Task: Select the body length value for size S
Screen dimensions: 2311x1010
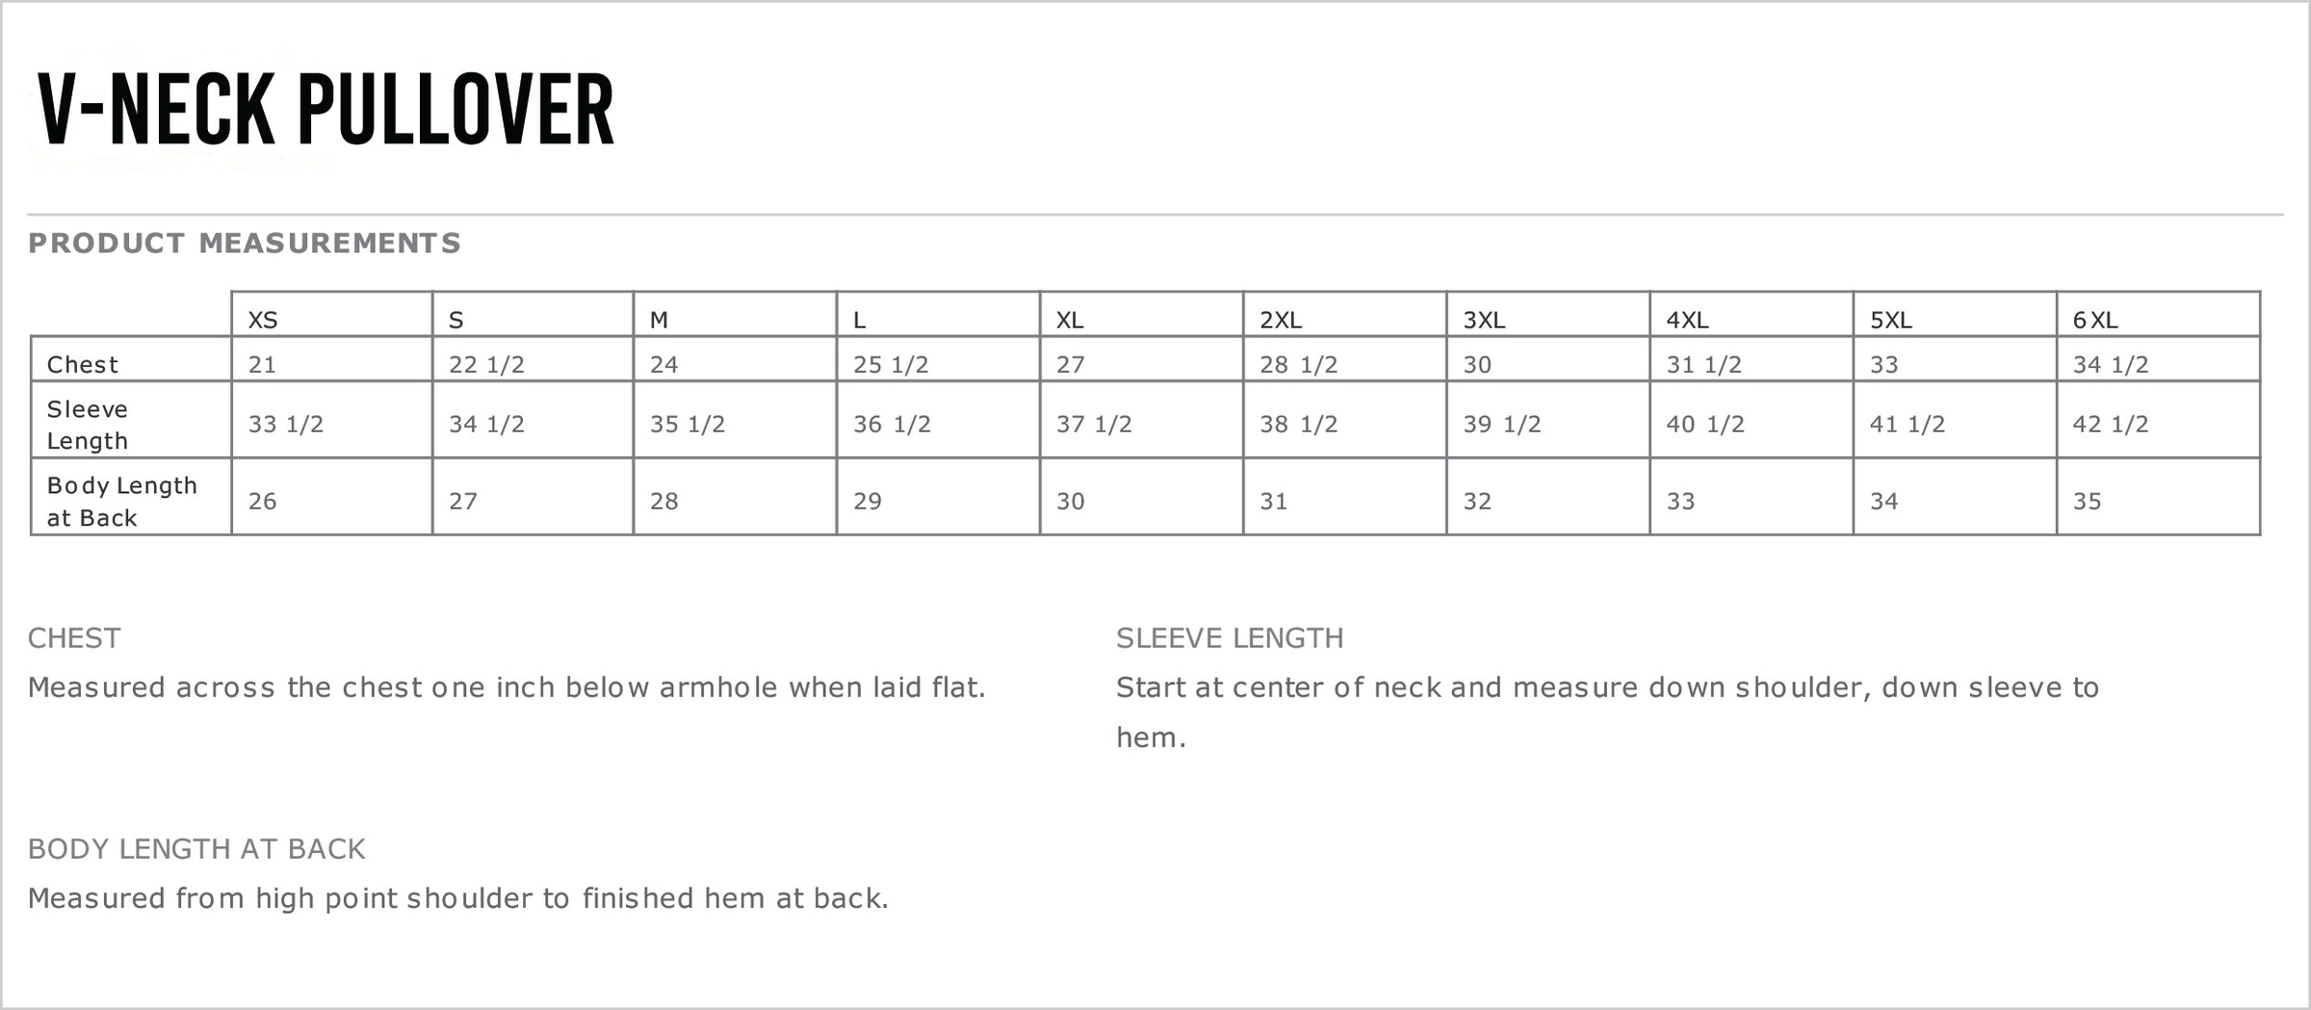Action: [x=463, y=502]
